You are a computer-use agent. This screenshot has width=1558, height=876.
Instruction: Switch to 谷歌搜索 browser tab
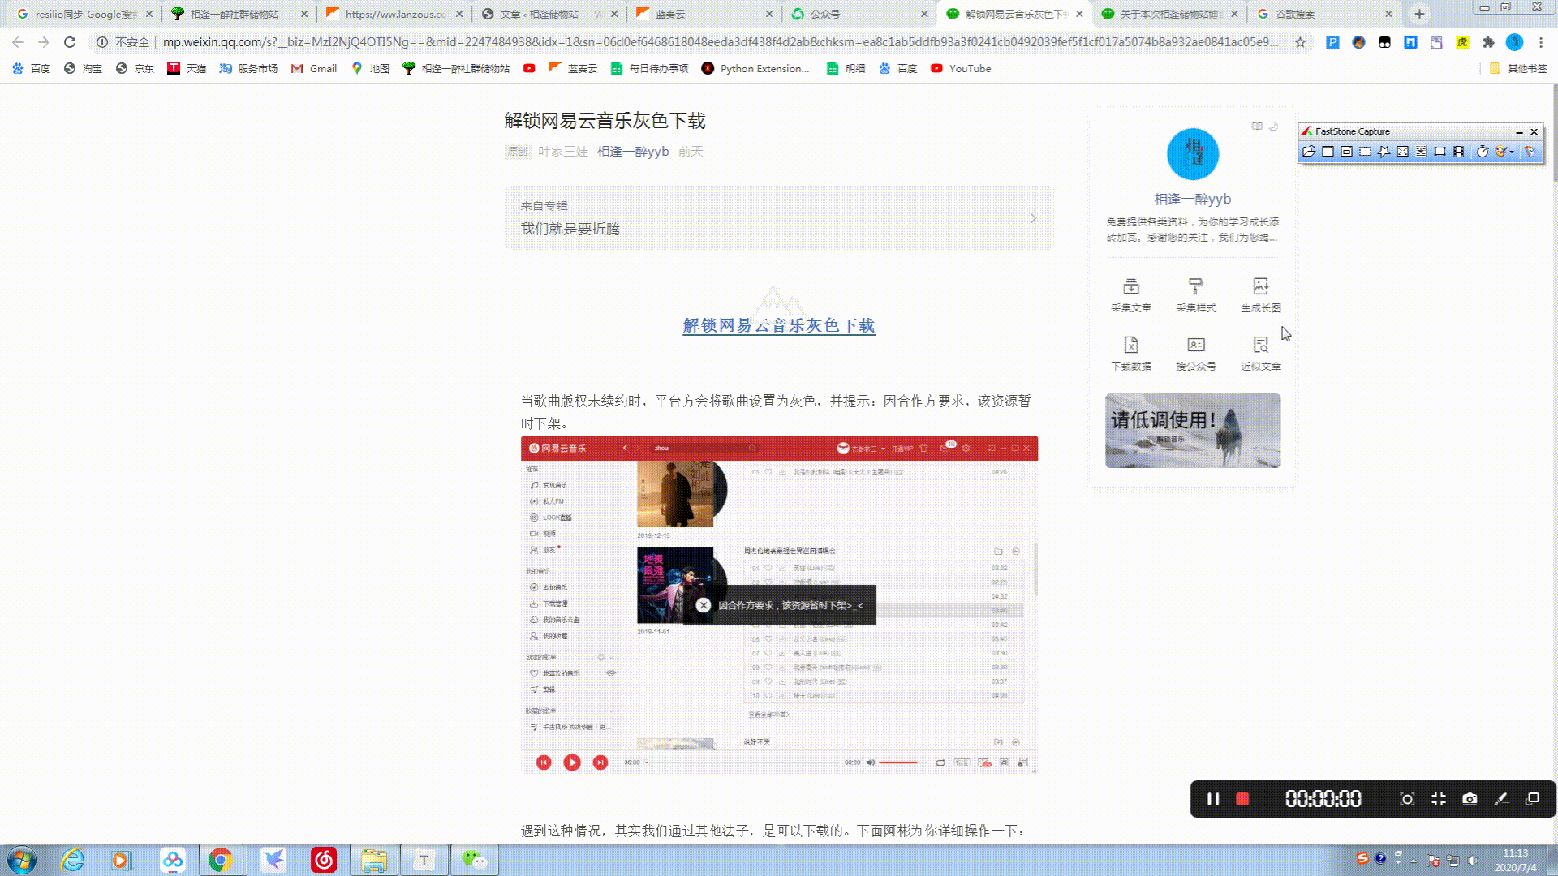1323,14
